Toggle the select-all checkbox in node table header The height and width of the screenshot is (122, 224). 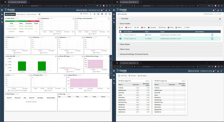point(120,32)
